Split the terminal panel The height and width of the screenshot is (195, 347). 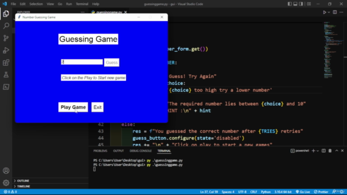(x=324, y=151)
